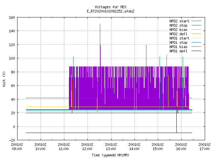Viewport: 211px width, 158px height.
Task: Click the filename E_RT20200102092252.sfduZ subtitle
Action: coord(110,11)
